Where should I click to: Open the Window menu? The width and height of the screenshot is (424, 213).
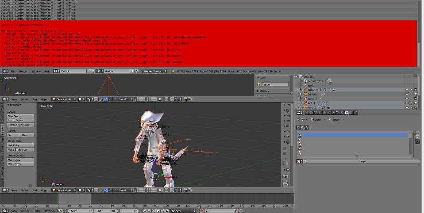tap(36, 71)
